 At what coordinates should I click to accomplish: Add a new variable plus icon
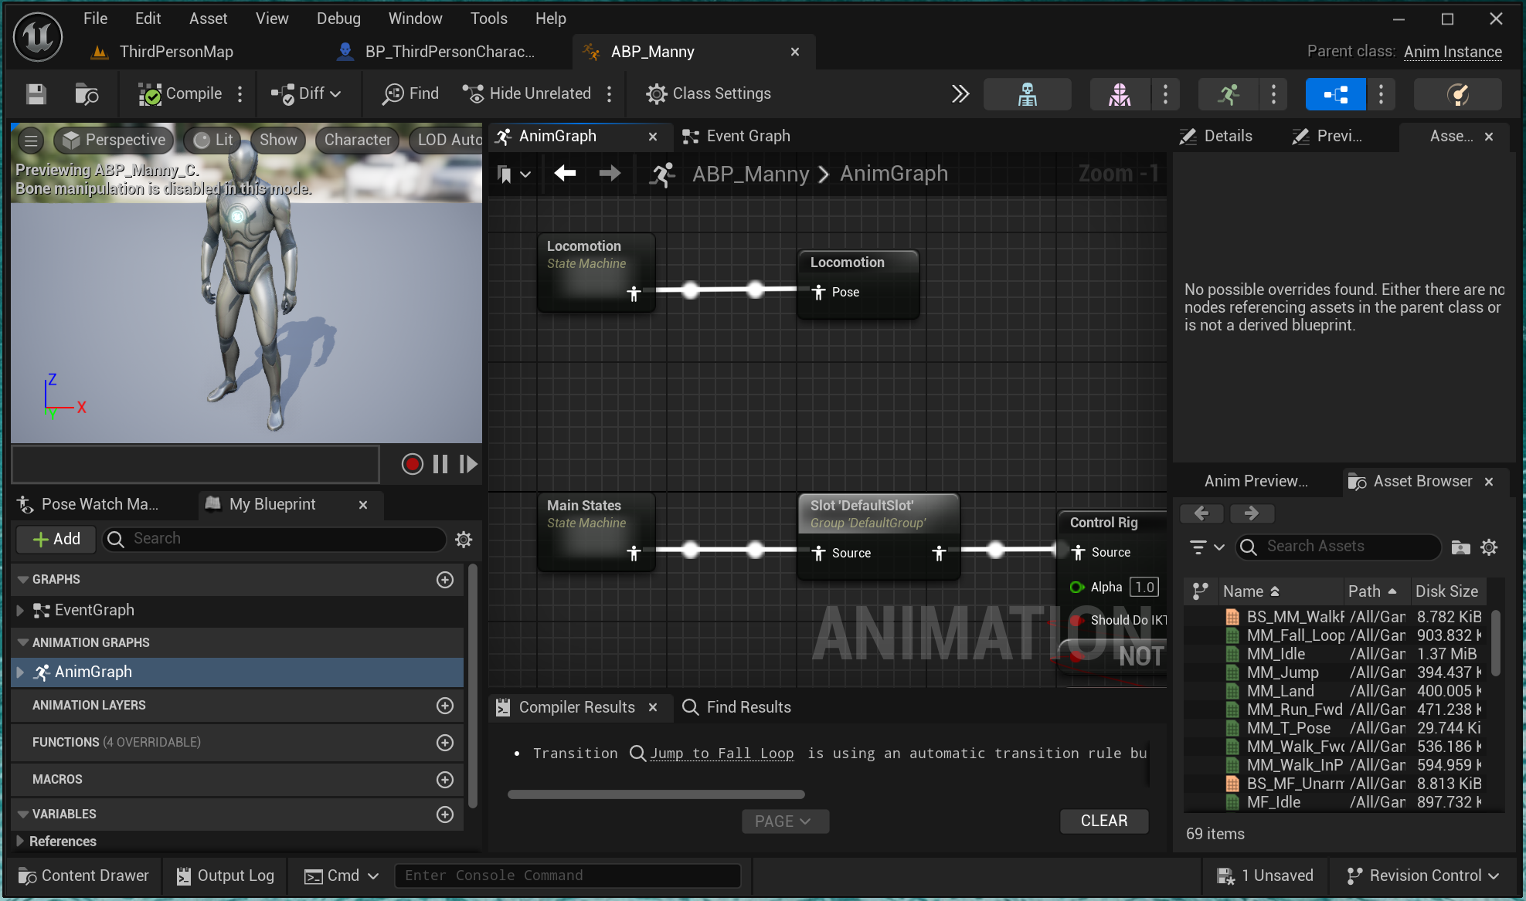tap(445, 815)
